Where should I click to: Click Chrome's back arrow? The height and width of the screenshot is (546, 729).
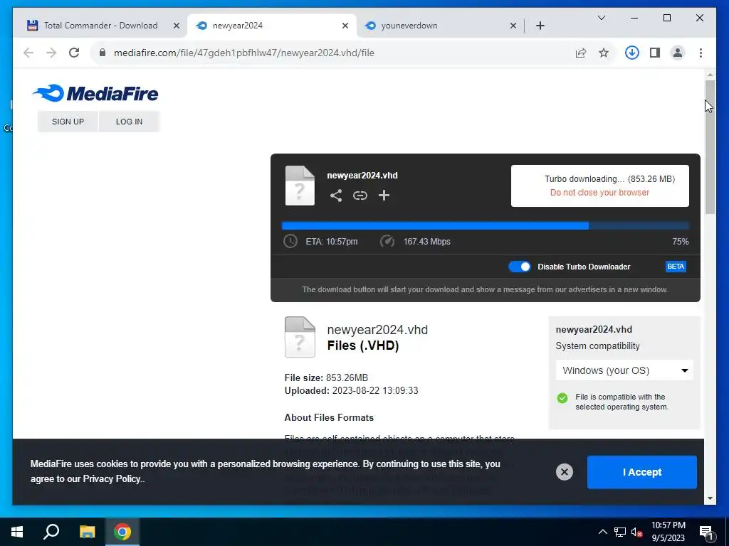tap(28, 53)
